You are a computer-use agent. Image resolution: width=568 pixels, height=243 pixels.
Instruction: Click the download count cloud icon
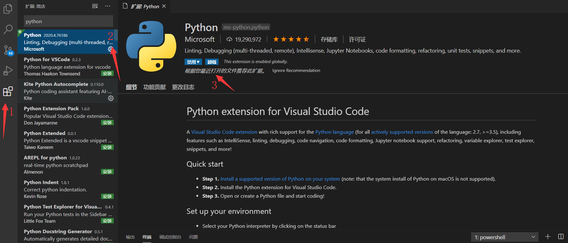[229, 39]
